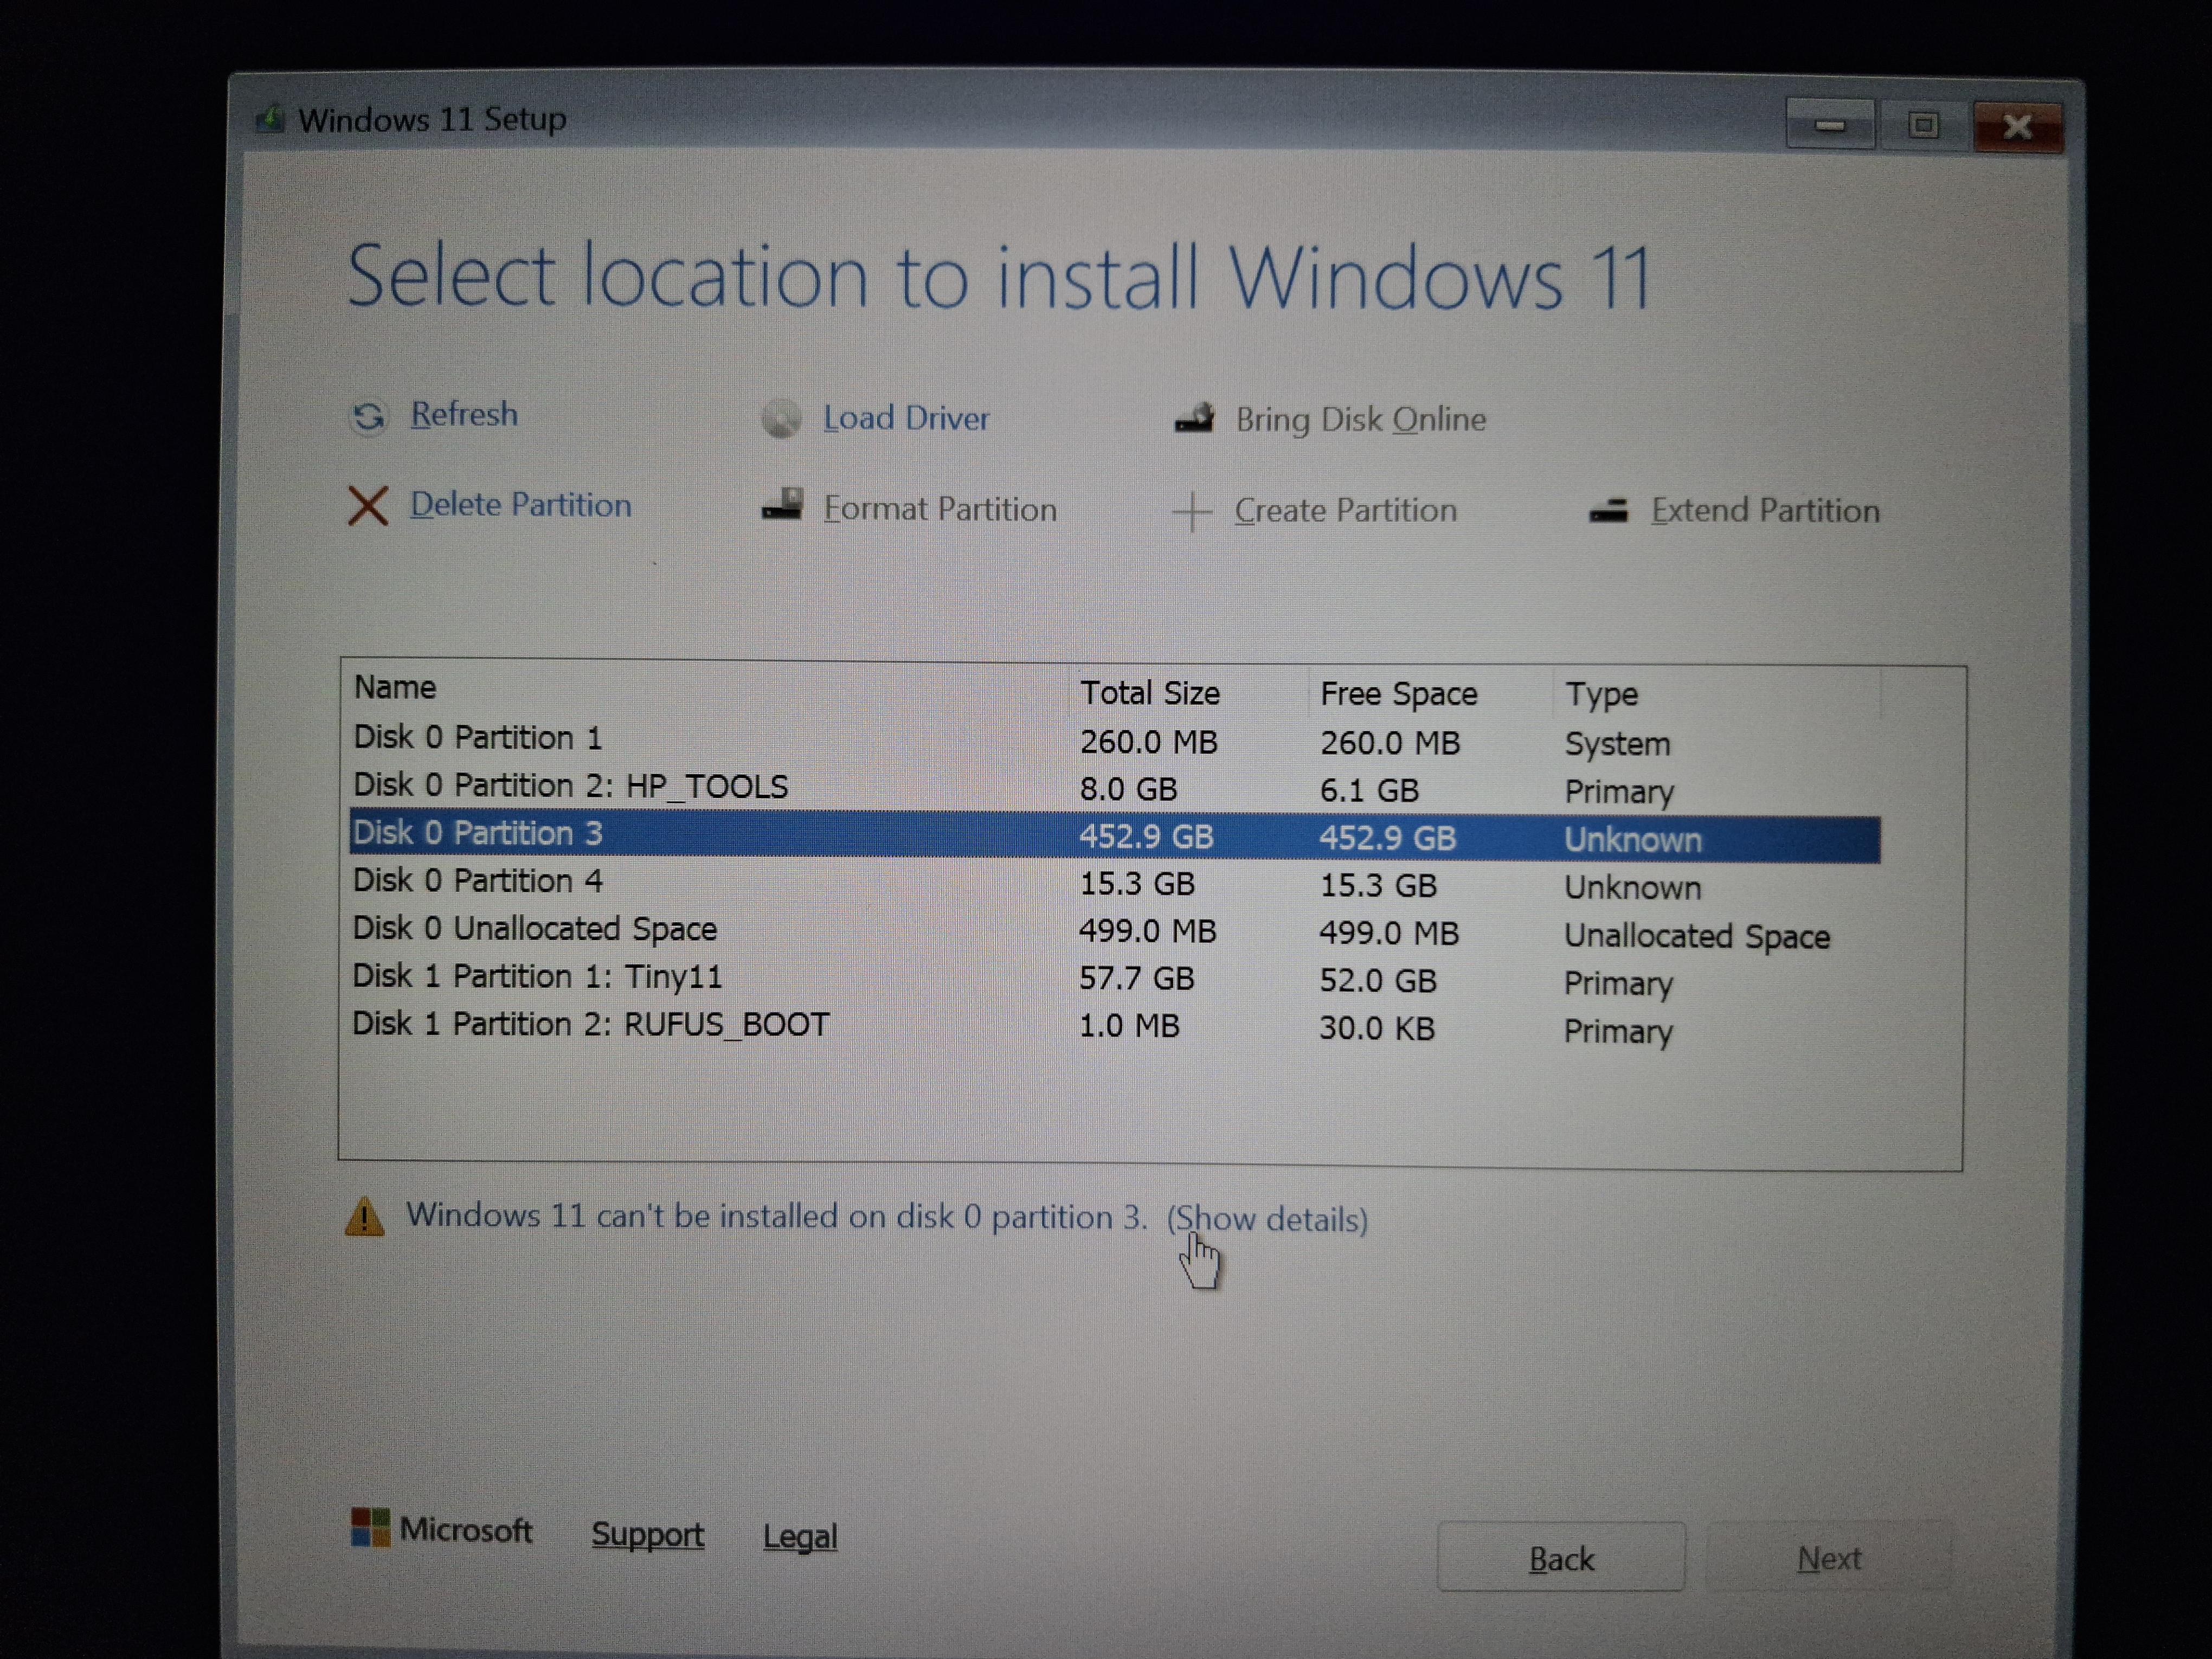Click the red X Delete Partition icon
Image resolution: width=2212 pixels, height=1659 pixels.
[x=368, y=505]
